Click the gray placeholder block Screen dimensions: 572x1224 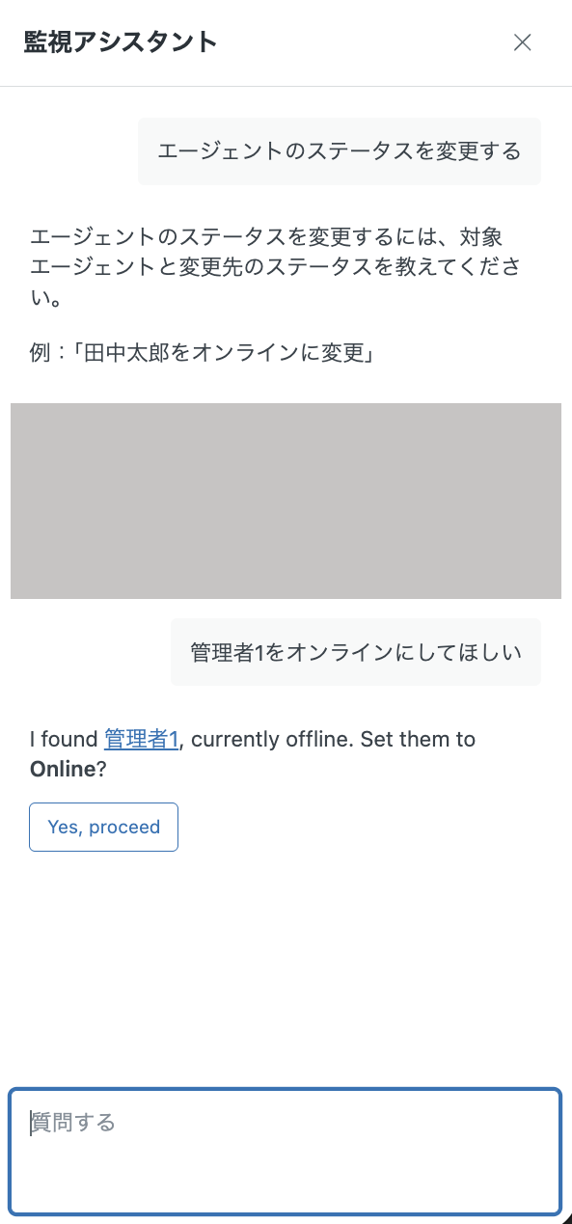(286, 501)
